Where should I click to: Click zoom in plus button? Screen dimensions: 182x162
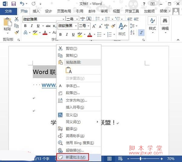tap(162, 159)
